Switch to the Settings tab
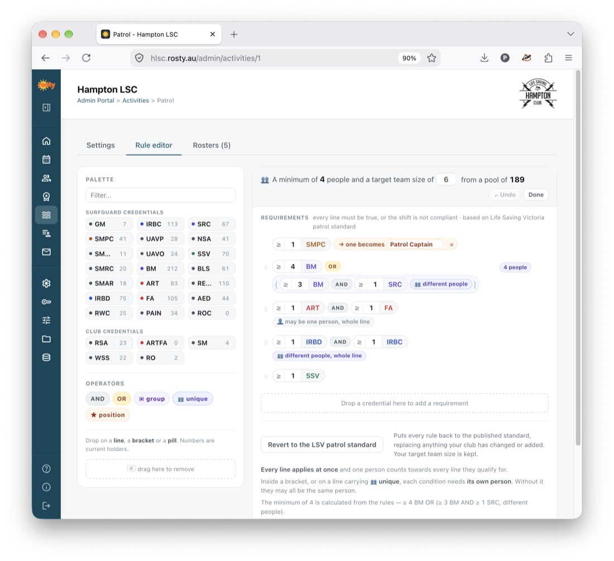 (100, 145)
